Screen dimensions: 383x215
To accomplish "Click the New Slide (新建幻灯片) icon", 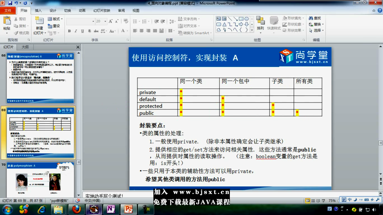I will click(x=39, y=21).
